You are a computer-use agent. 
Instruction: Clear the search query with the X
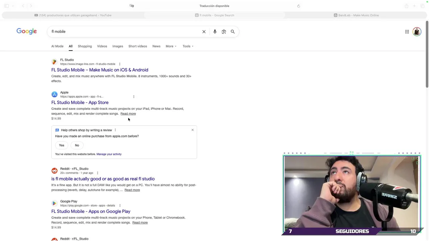pos(204,31)
